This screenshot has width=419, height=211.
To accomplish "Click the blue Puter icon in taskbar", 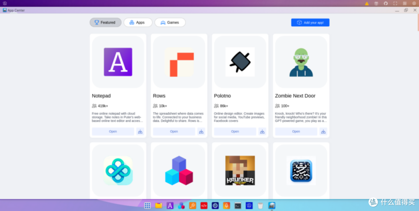I will point(249,206).
